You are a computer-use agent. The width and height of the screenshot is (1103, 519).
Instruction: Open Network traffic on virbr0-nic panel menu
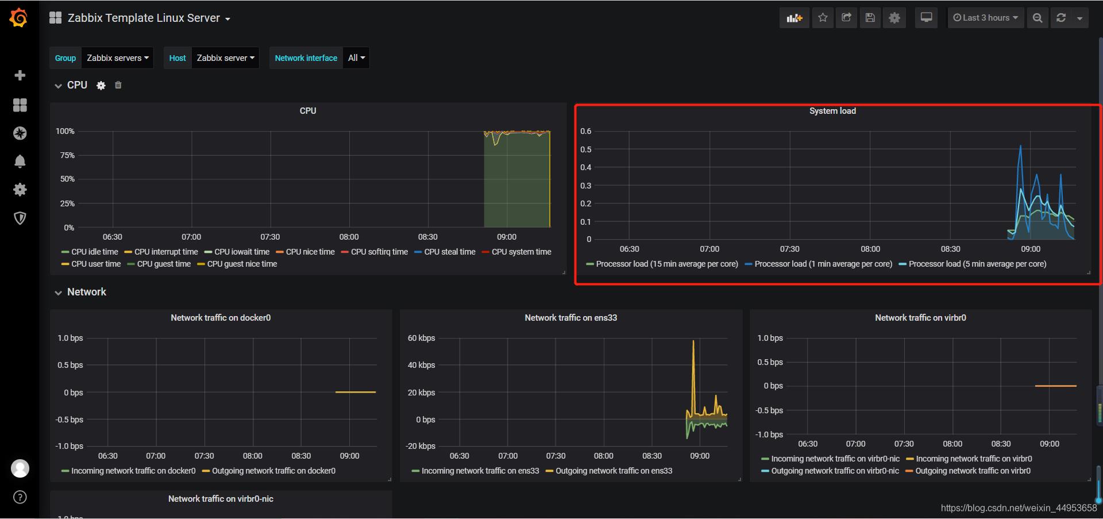221,499
